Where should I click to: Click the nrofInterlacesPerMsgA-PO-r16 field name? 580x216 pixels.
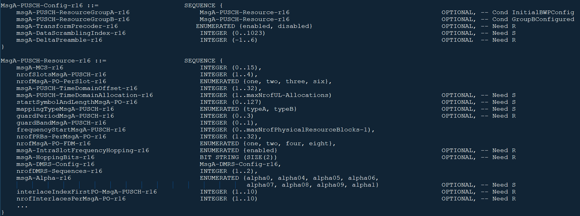[x=71, y=199]
